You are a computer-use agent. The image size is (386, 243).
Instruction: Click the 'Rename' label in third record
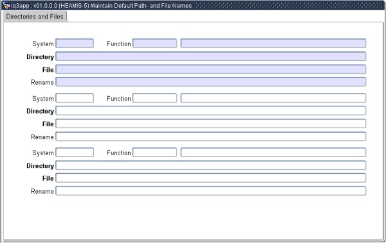coord(42,191)
